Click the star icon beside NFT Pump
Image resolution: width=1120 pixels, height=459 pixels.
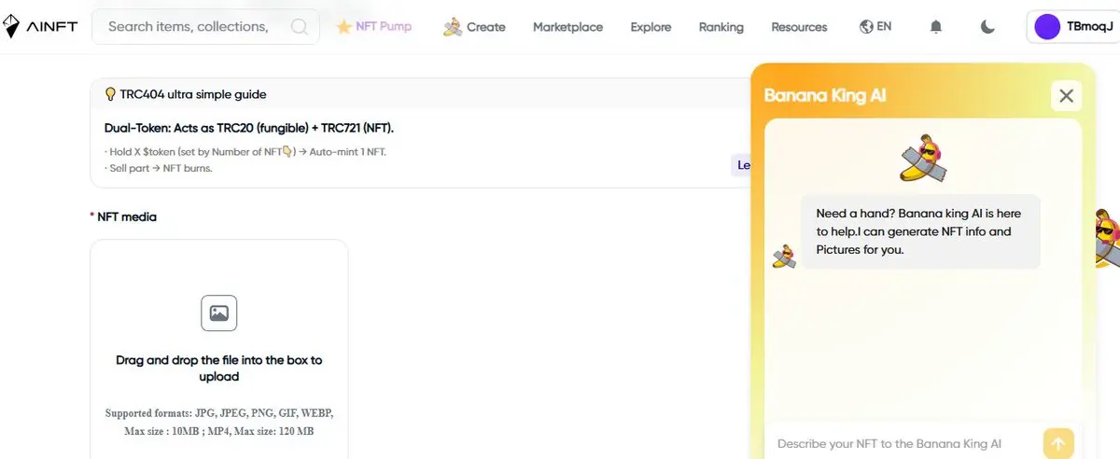click(x=343, y=26)
